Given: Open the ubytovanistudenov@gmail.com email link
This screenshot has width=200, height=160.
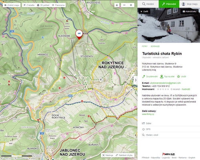Looking at the screenshot, I should pyautogui.click(x=165, y=83).
